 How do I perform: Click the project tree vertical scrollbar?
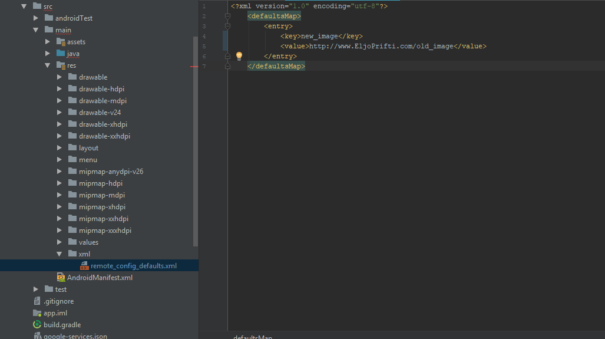coord(196,141)
